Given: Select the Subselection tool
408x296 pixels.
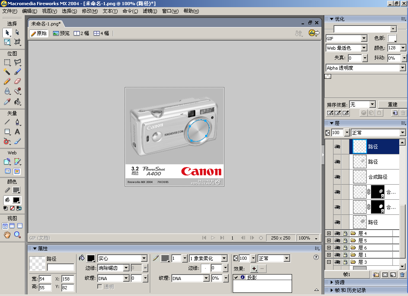Looking at the screenshot, I should coord(17,32).
